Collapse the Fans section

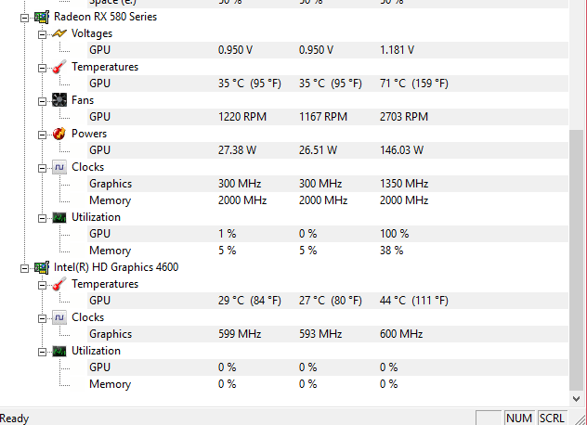tap(42, 100)
